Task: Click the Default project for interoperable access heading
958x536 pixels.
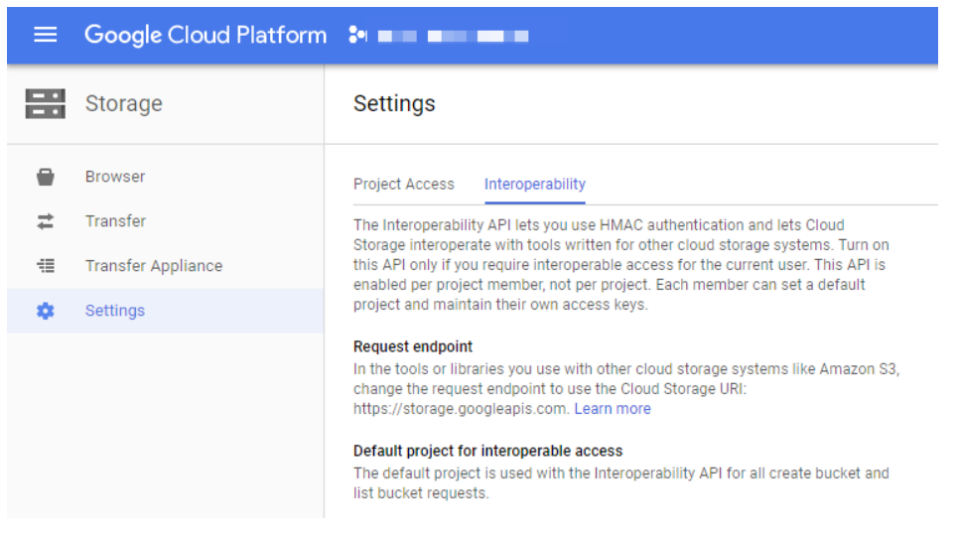Action: click(487, 451)
